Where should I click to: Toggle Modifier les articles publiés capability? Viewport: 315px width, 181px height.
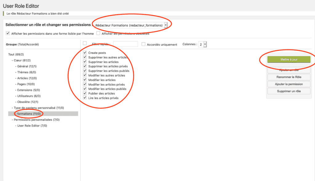point(85,89)
